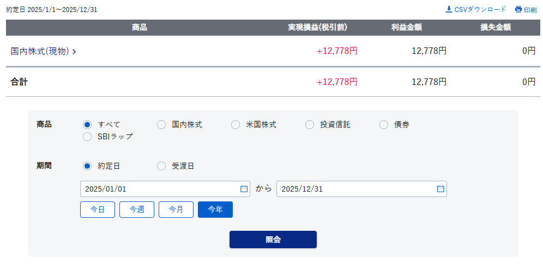This screenshot has height=270, width=543.
Task: Select the 投資信託 radio button
Action: click(310, 125)
